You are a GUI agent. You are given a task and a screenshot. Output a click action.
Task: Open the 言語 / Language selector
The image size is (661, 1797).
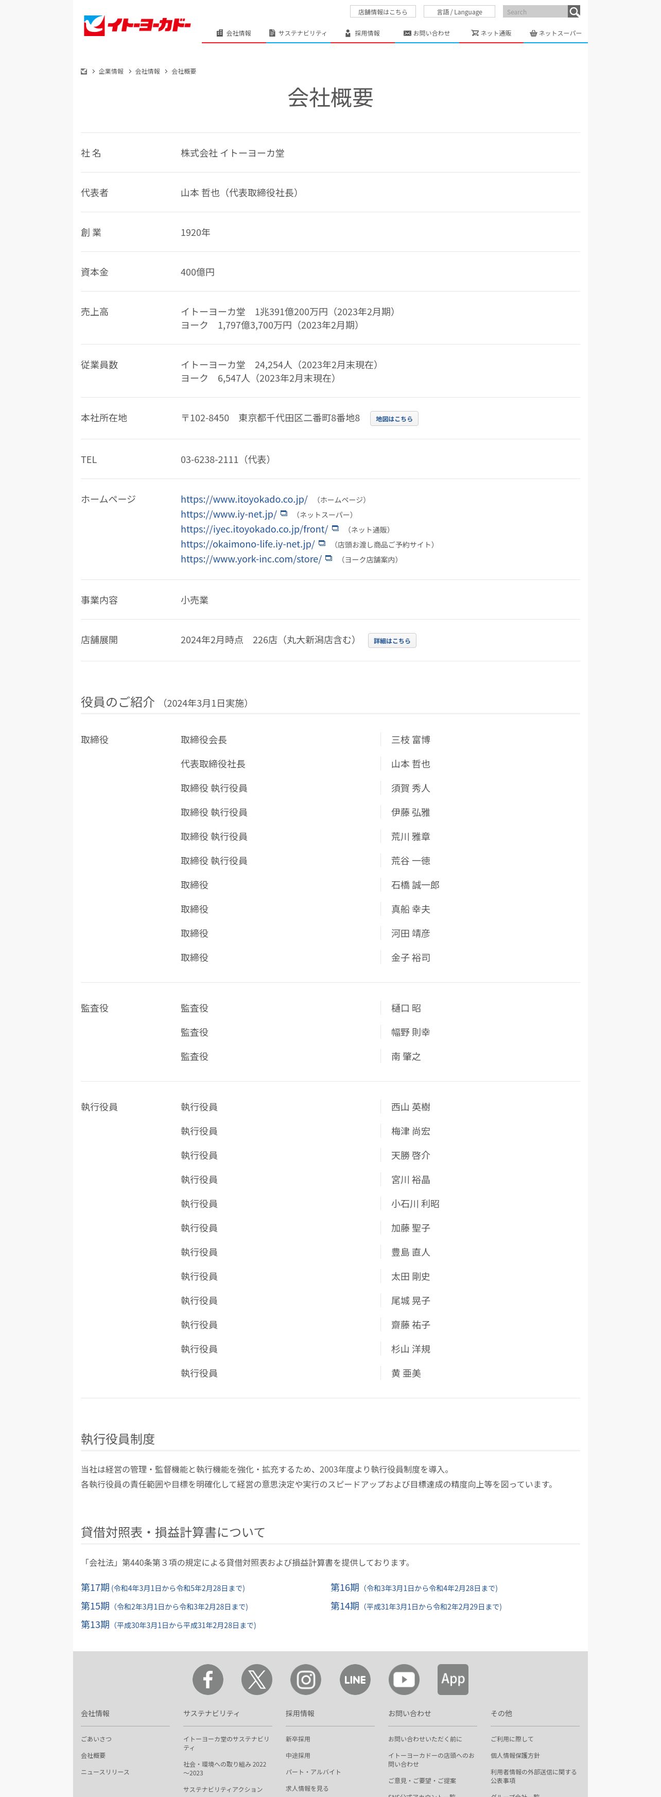(x=459, y=11)
